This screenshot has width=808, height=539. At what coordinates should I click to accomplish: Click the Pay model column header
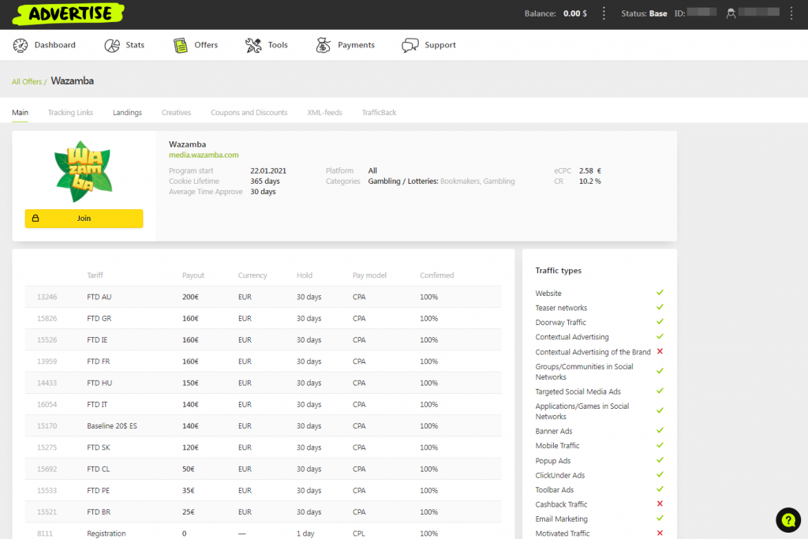click(369, 275)
